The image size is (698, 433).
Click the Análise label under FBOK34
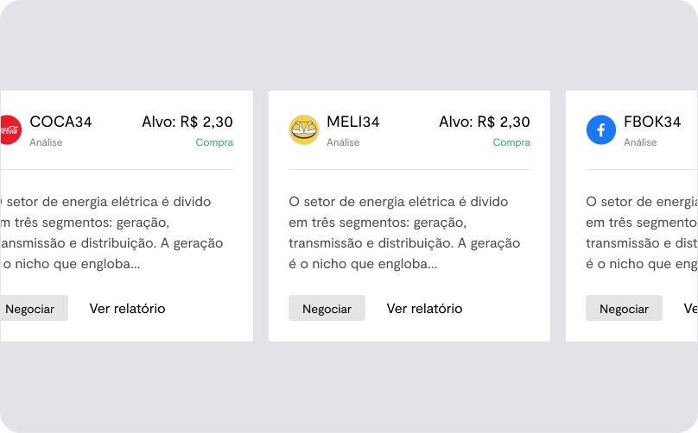point(640,142)
